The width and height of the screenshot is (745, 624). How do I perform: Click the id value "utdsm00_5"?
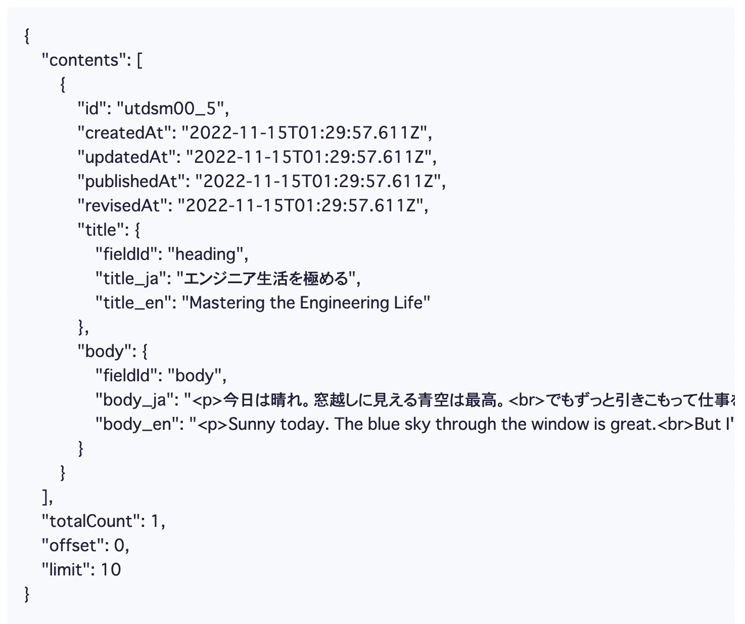coord(173,109)
